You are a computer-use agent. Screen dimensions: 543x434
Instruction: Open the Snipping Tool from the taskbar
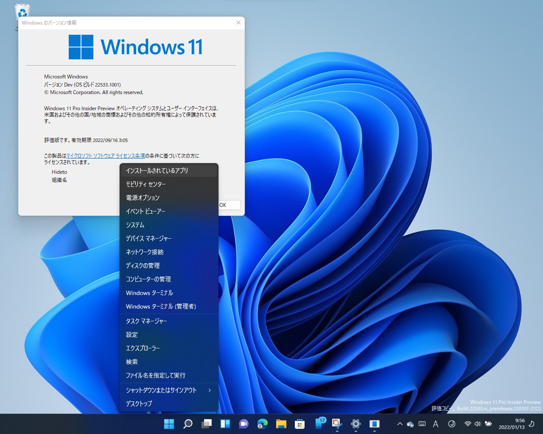(337, 424)
